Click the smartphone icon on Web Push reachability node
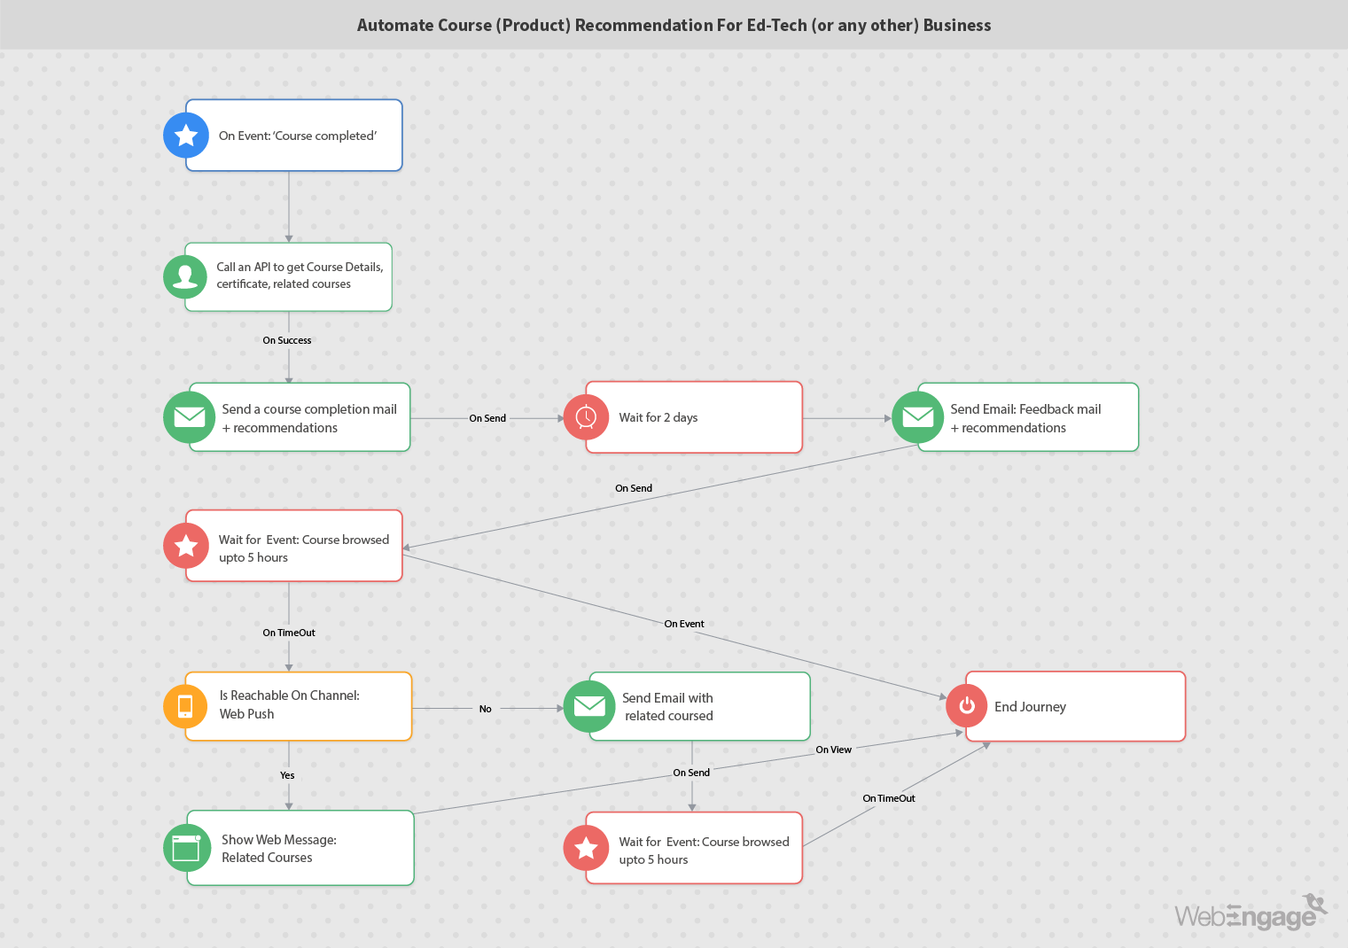This screenshot has width=1348, height=948. [x=185, y=706]
